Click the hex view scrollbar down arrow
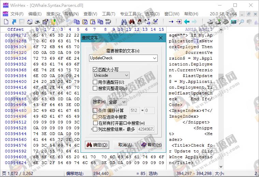The image size is (259, 177). point(221,166)
